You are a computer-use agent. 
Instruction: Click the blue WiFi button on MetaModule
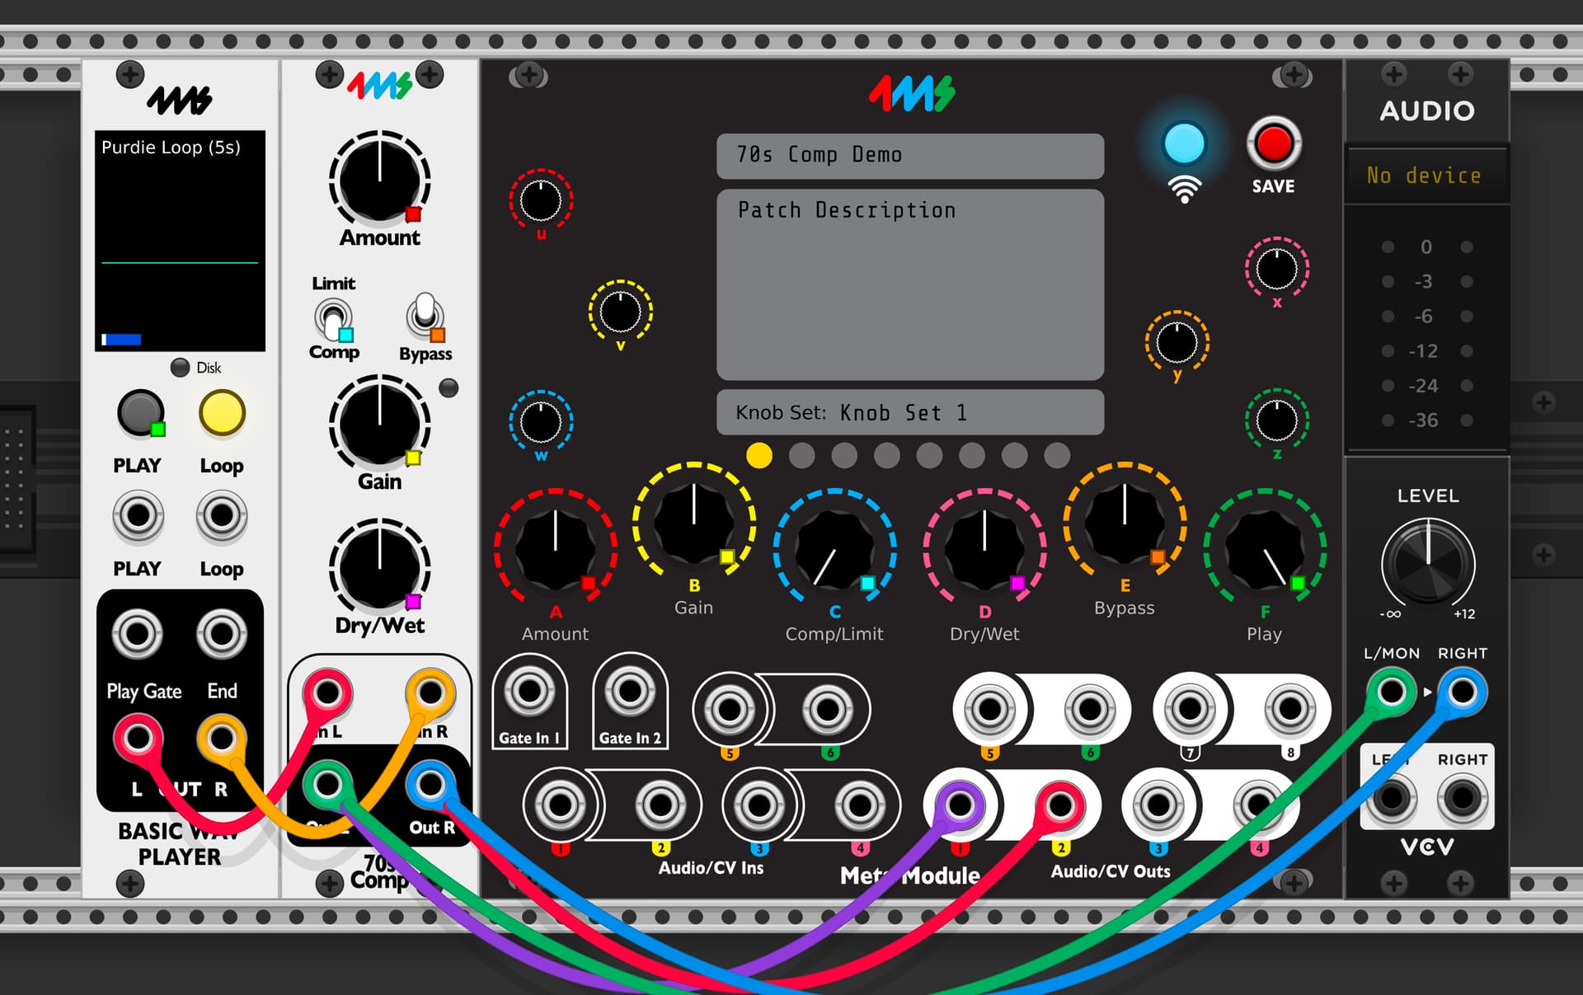[x=1183, y=144]
